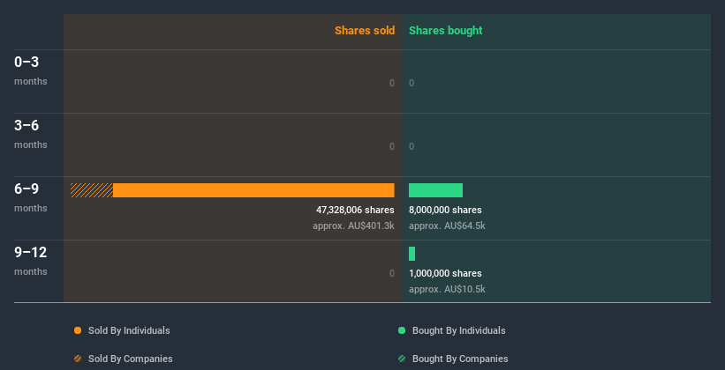The width and height of the screenshot is (725, 370).
Task: Select the Sold By Companies legend label
Action: (x=131, y=359)
